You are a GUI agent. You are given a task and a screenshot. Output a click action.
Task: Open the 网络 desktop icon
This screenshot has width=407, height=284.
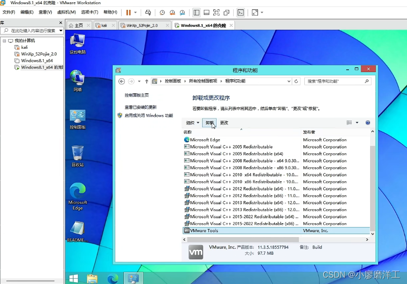[x=77, y=81]
